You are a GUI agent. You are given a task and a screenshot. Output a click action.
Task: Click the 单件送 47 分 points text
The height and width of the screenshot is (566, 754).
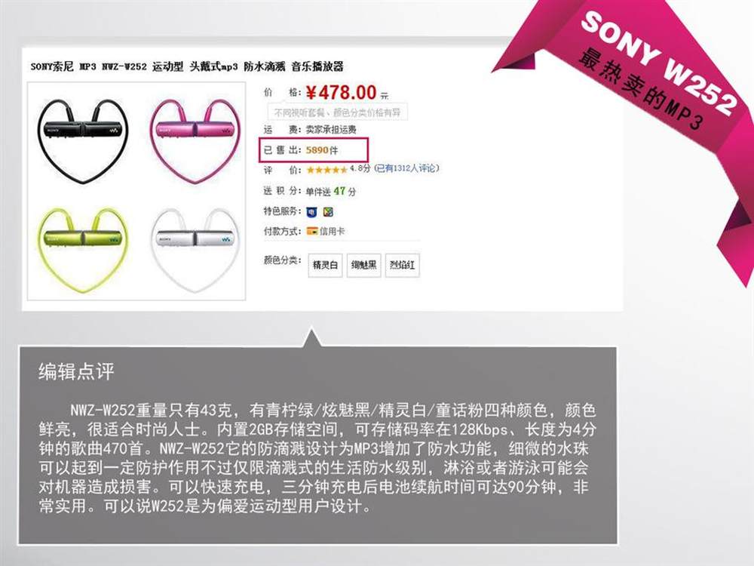[x=331, y=191]
